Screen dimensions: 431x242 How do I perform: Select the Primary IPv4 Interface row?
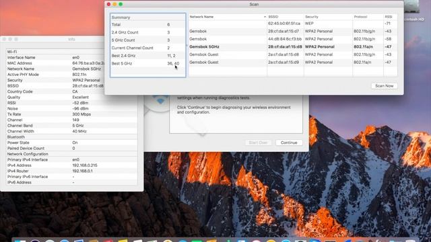click(71, 160)
